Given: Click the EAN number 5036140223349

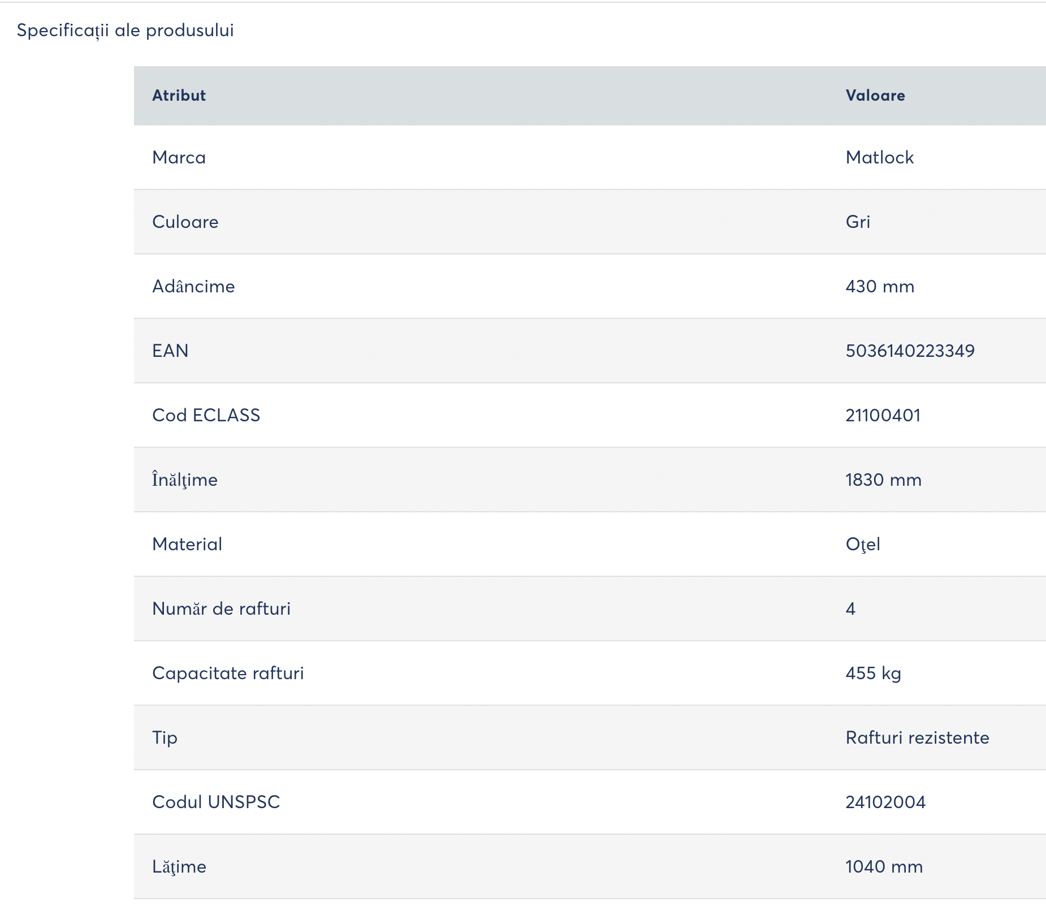Looking at the screenshot, I should [x=910, y=351].
